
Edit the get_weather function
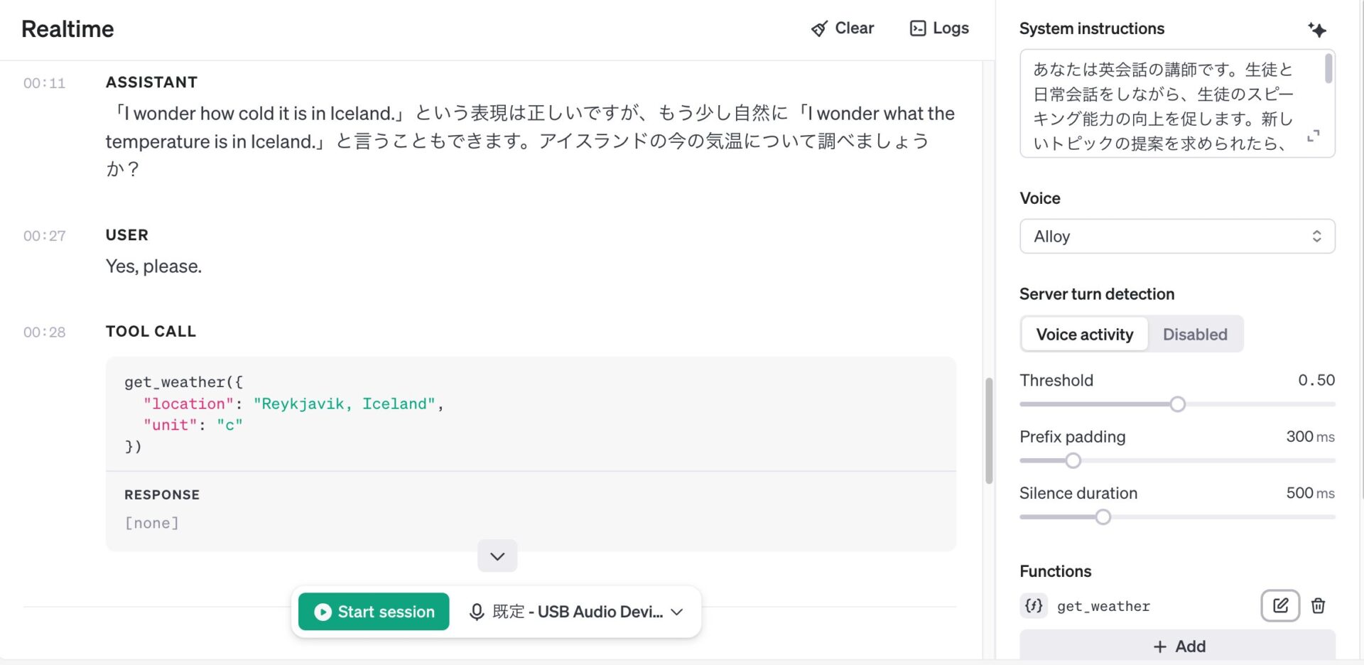[1279, 606]
